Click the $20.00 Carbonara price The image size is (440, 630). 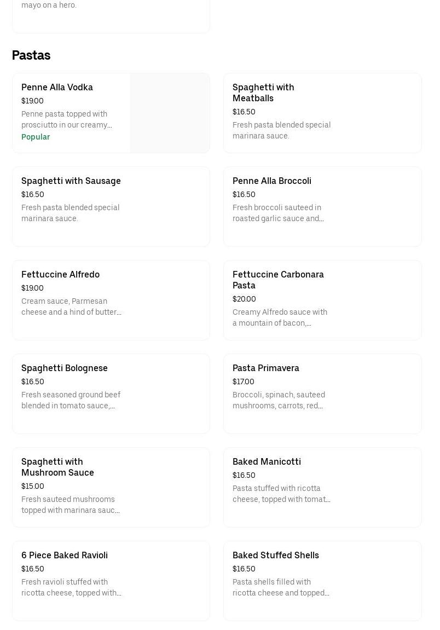tap(244, 299)
